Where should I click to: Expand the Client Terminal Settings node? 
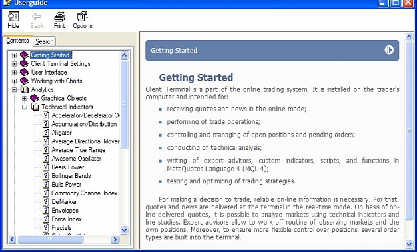tap(14, 64)
